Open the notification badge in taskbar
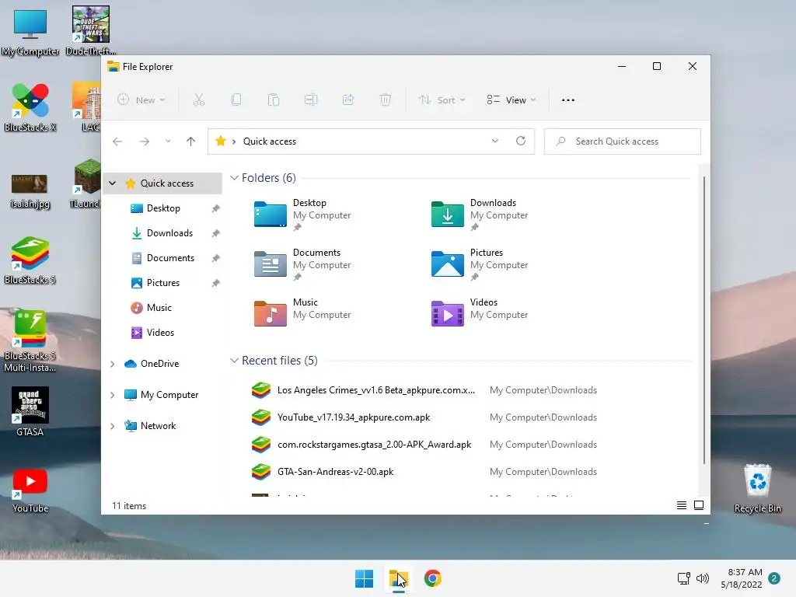Viewport: 796px width, 597px height. pos(774,578)
